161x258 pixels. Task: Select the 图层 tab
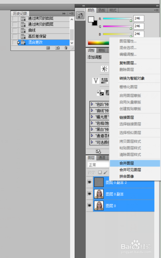[91, 158]
